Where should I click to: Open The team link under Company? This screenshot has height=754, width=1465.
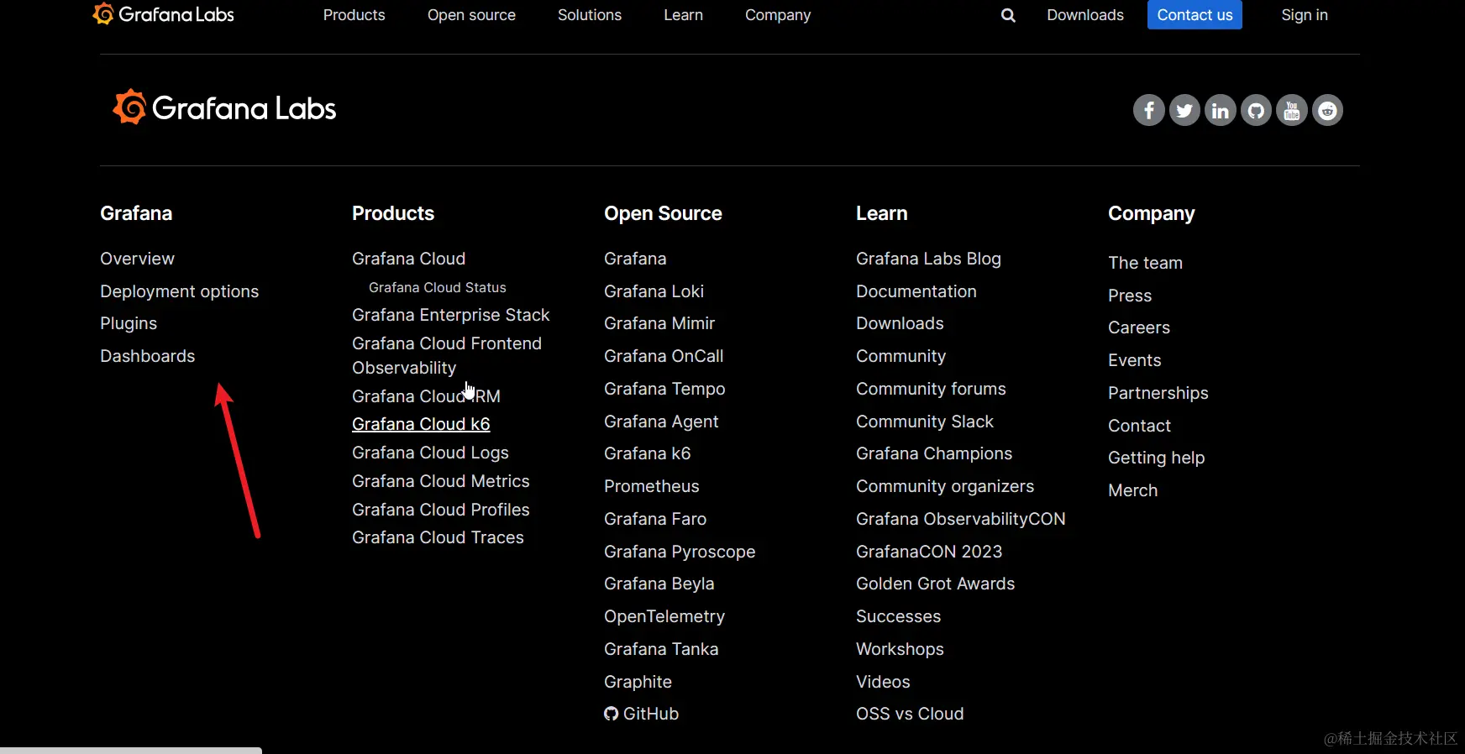pyautogui.click(x=1145, y=263)
